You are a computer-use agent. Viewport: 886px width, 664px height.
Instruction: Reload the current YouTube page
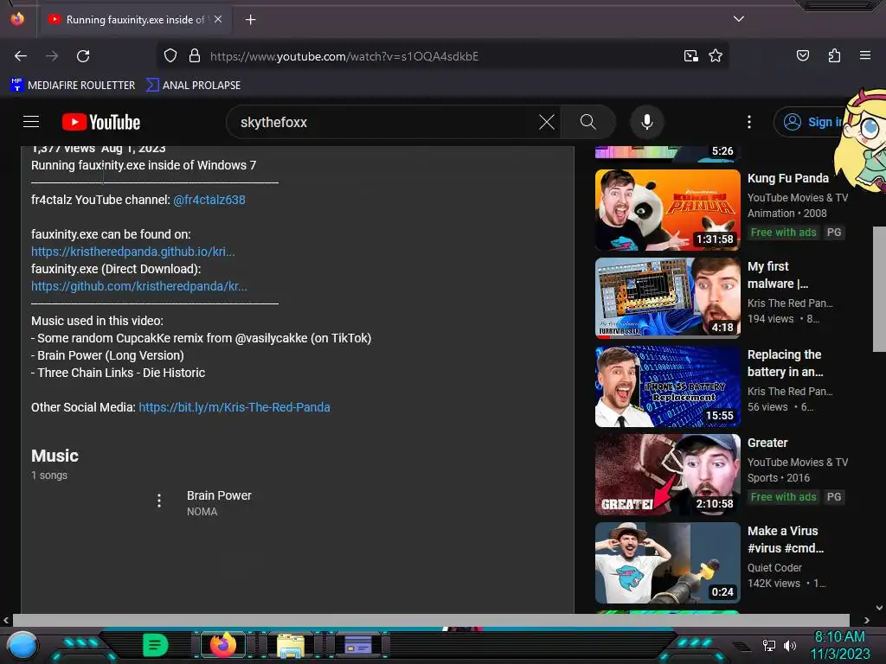coord(83,56)
